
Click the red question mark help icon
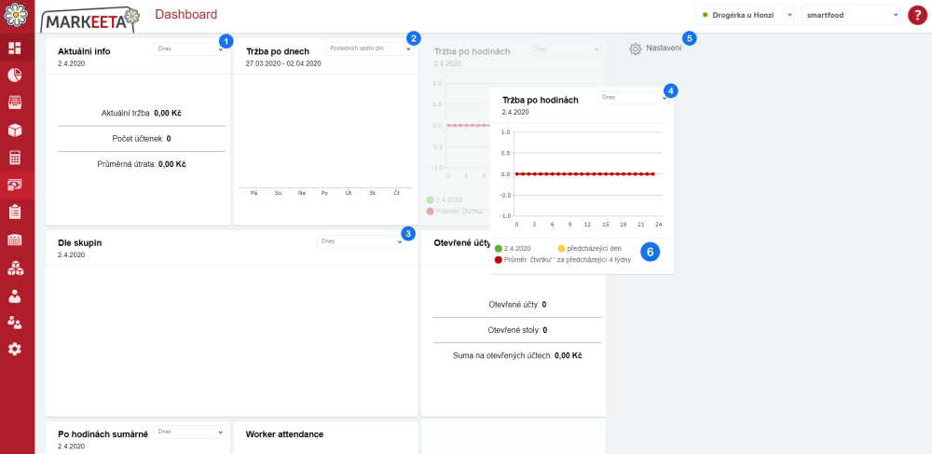pos(918,15)
